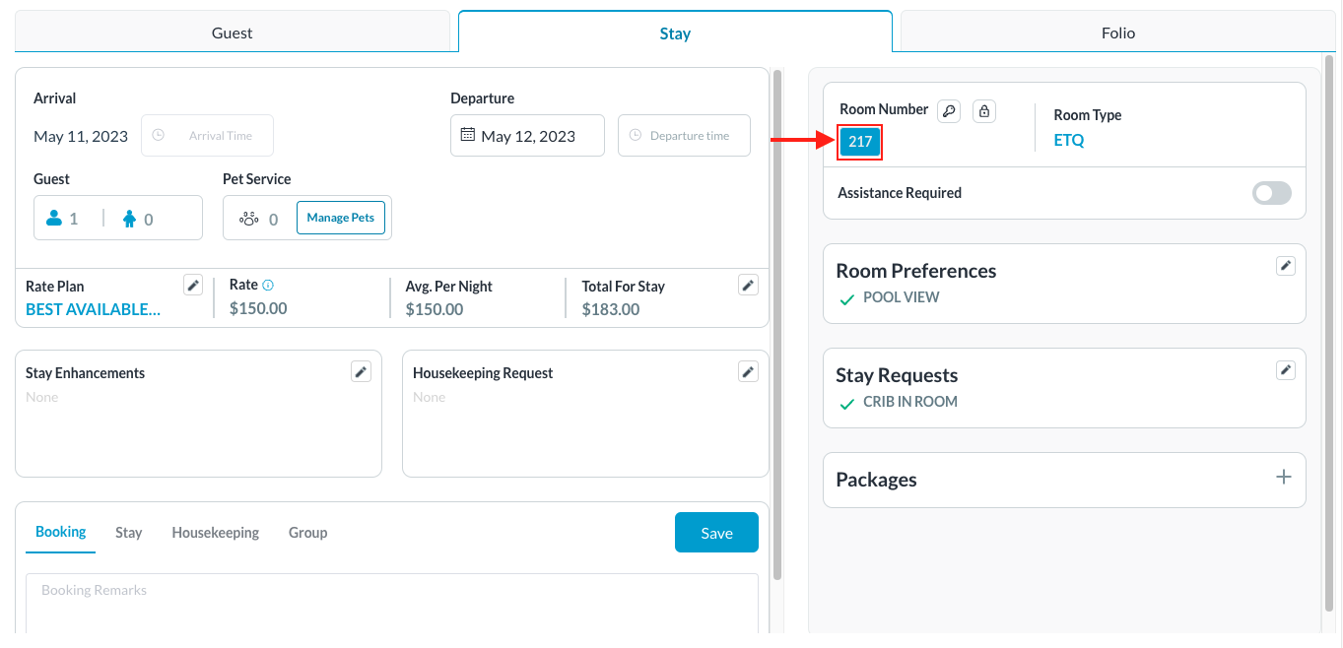1343x648 pixels.
Task: Click the Rate info icon
Action: (x=268, y=286)
